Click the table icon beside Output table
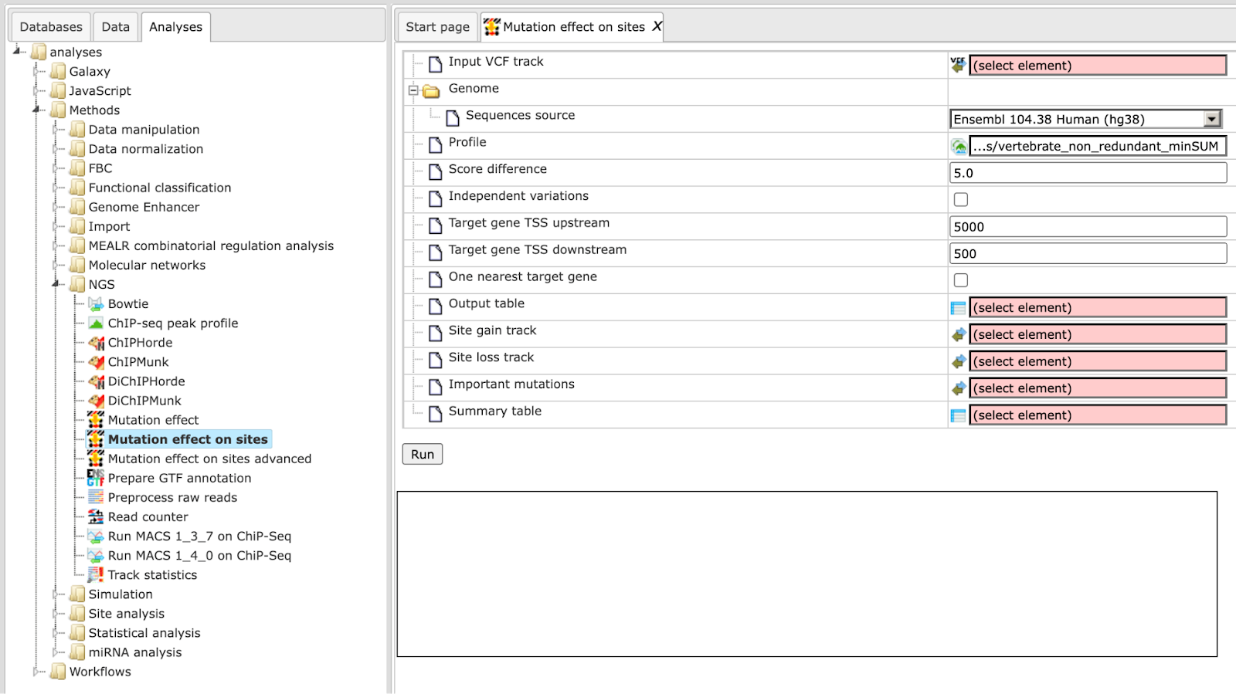This screenshot has width=1236, height=694. coord(958,308)
